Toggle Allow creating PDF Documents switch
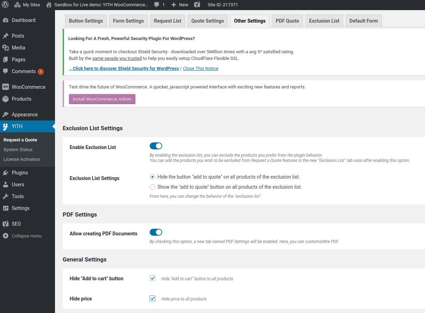Viewport: 425px width, 313px height. 156,232
